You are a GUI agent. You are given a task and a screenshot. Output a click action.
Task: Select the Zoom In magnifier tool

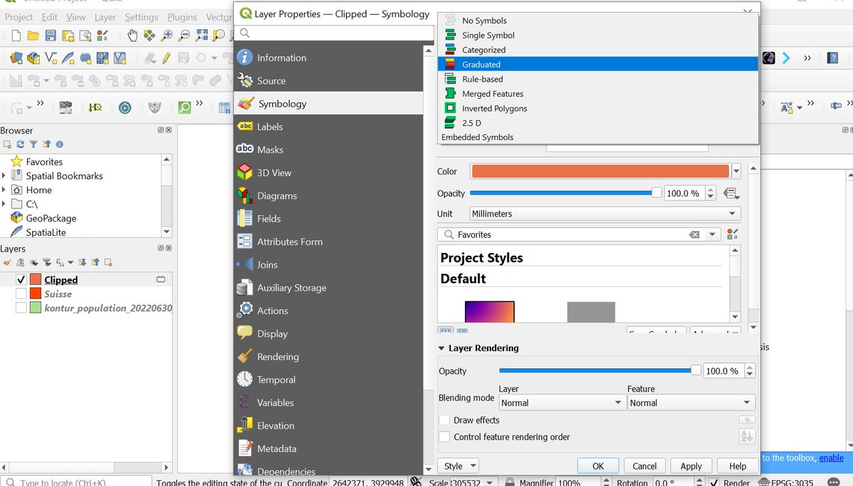167,36
